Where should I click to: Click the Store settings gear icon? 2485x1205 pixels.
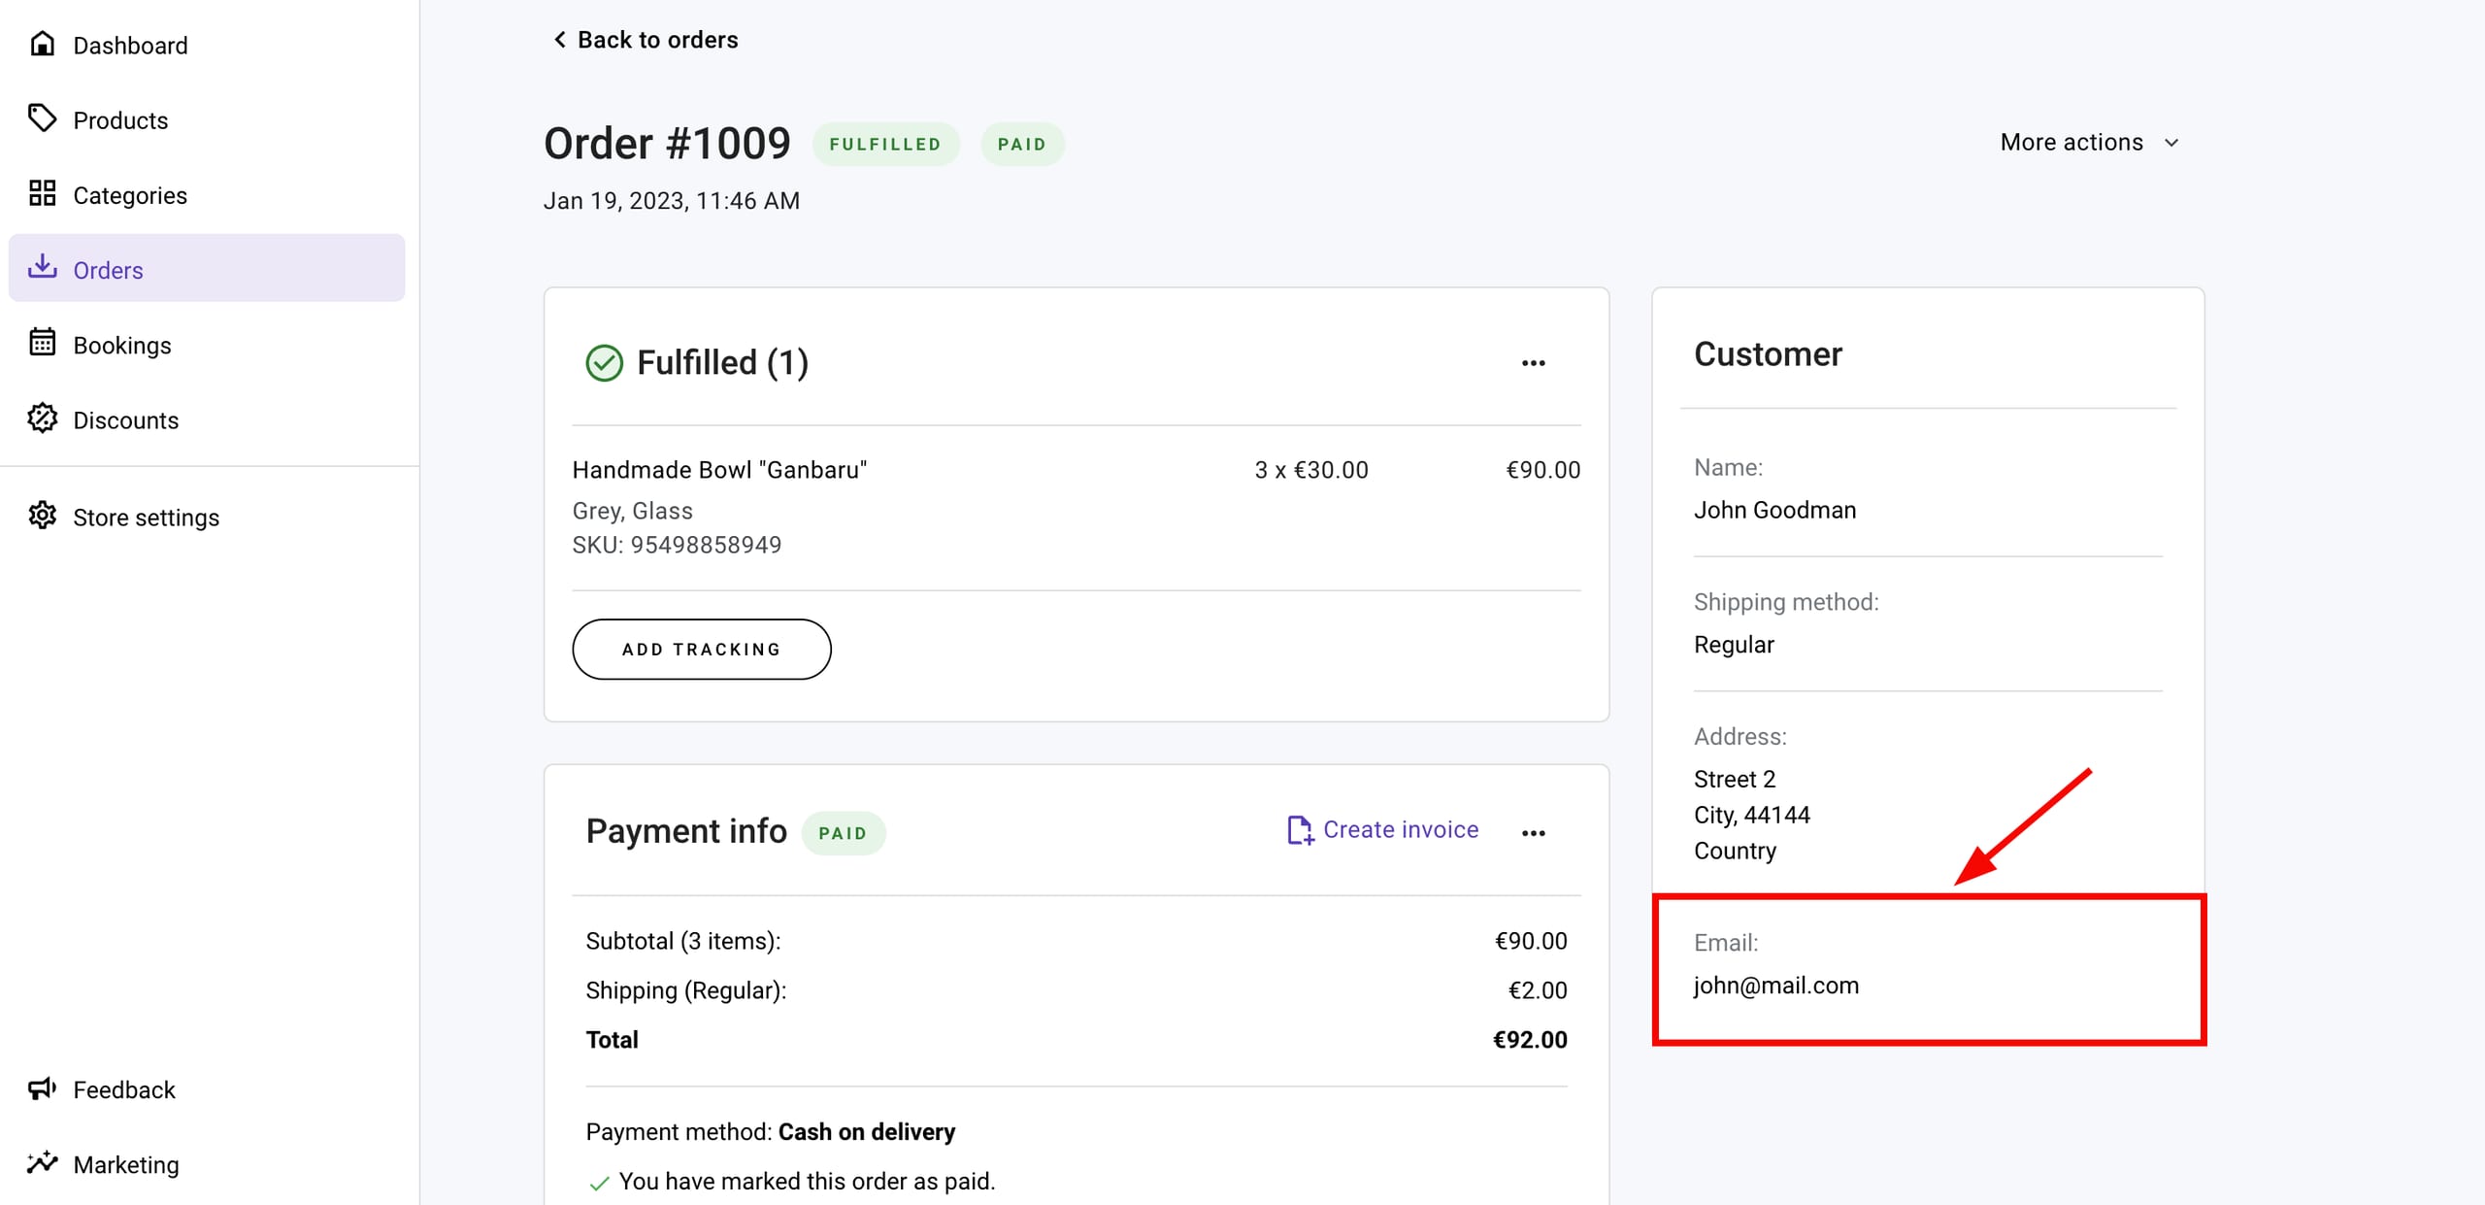coord(42,516)
